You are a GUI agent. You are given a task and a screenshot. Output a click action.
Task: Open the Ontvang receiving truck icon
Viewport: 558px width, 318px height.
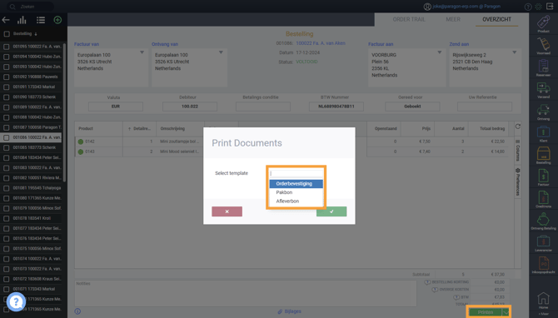[543, 110]
